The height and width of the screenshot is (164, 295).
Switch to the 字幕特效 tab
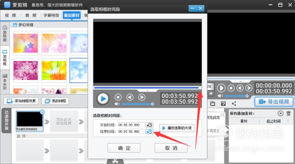(x=51, y=15)
